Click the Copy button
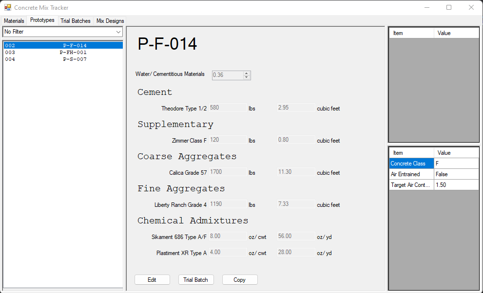The image size is (483, 293). [239, 280]
